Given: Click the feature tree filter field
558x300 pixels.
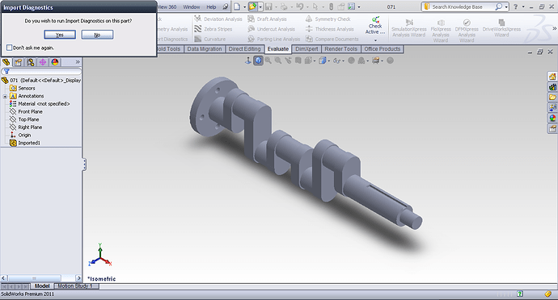Looking at the screenshot, I should (x=41, y=72).
